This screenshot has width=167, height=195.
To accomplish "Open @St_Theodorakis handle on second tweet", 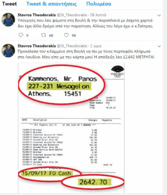I will coord(72,46).
